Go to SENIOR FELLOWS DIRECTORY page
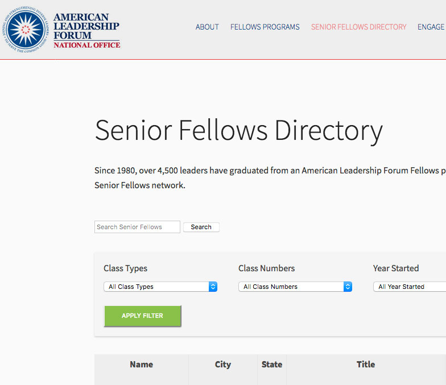The width and height of the screenshot is (446, 385). click(358, 27)
